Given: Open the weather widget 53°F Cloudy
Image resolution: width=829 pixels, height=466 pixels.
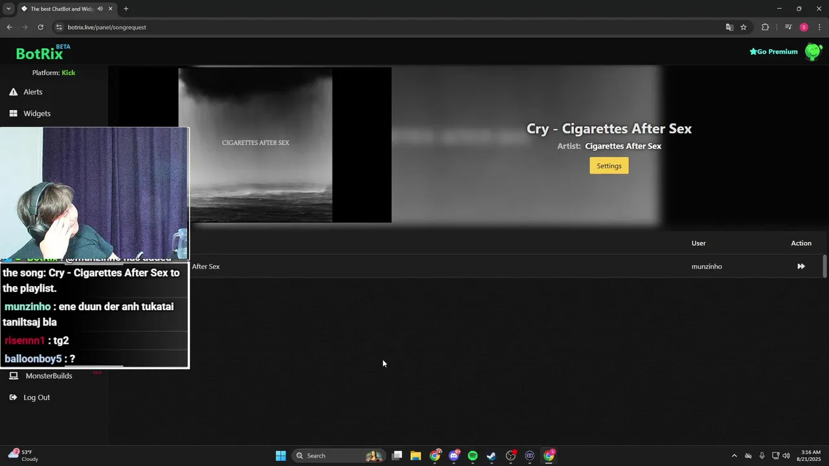Looking at the screenshot, I should pos(23,456).
